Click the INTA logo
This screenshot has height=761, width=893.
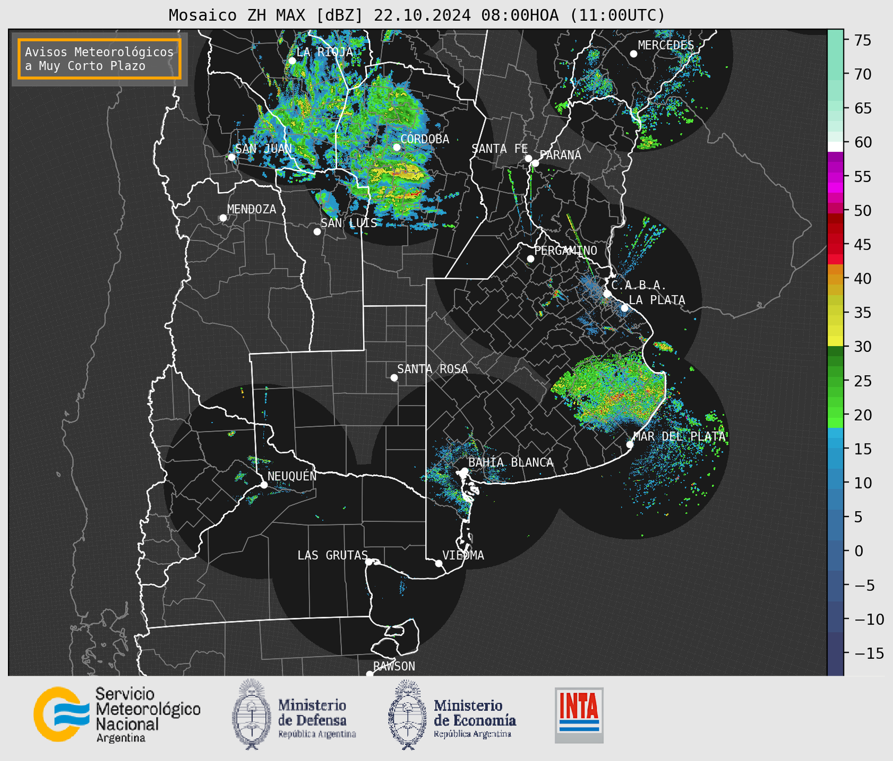[579, 715]
